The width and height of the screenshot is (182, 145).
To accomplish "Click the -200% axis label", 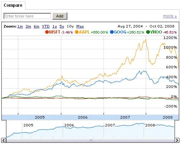I will [171, 106].
